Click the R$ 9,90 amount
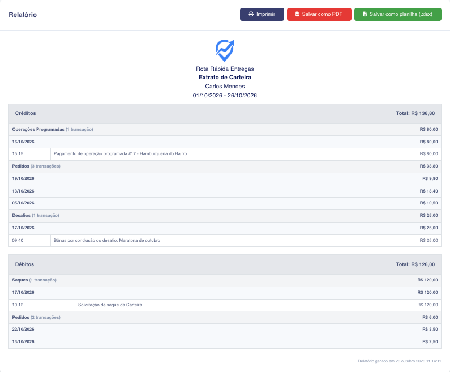450x372 pixels. 430,178
